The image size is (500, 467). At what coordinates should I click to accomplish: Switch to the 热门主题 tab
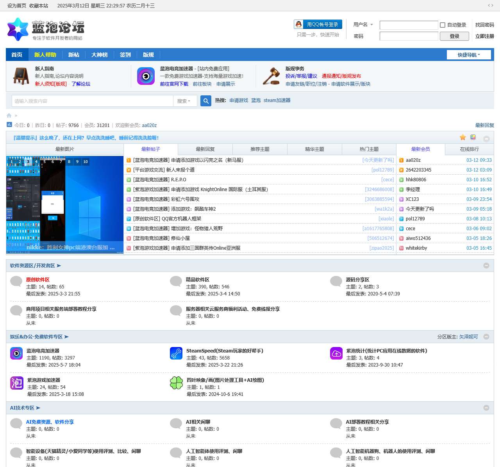pyautogui.click(x=369, y=149)
